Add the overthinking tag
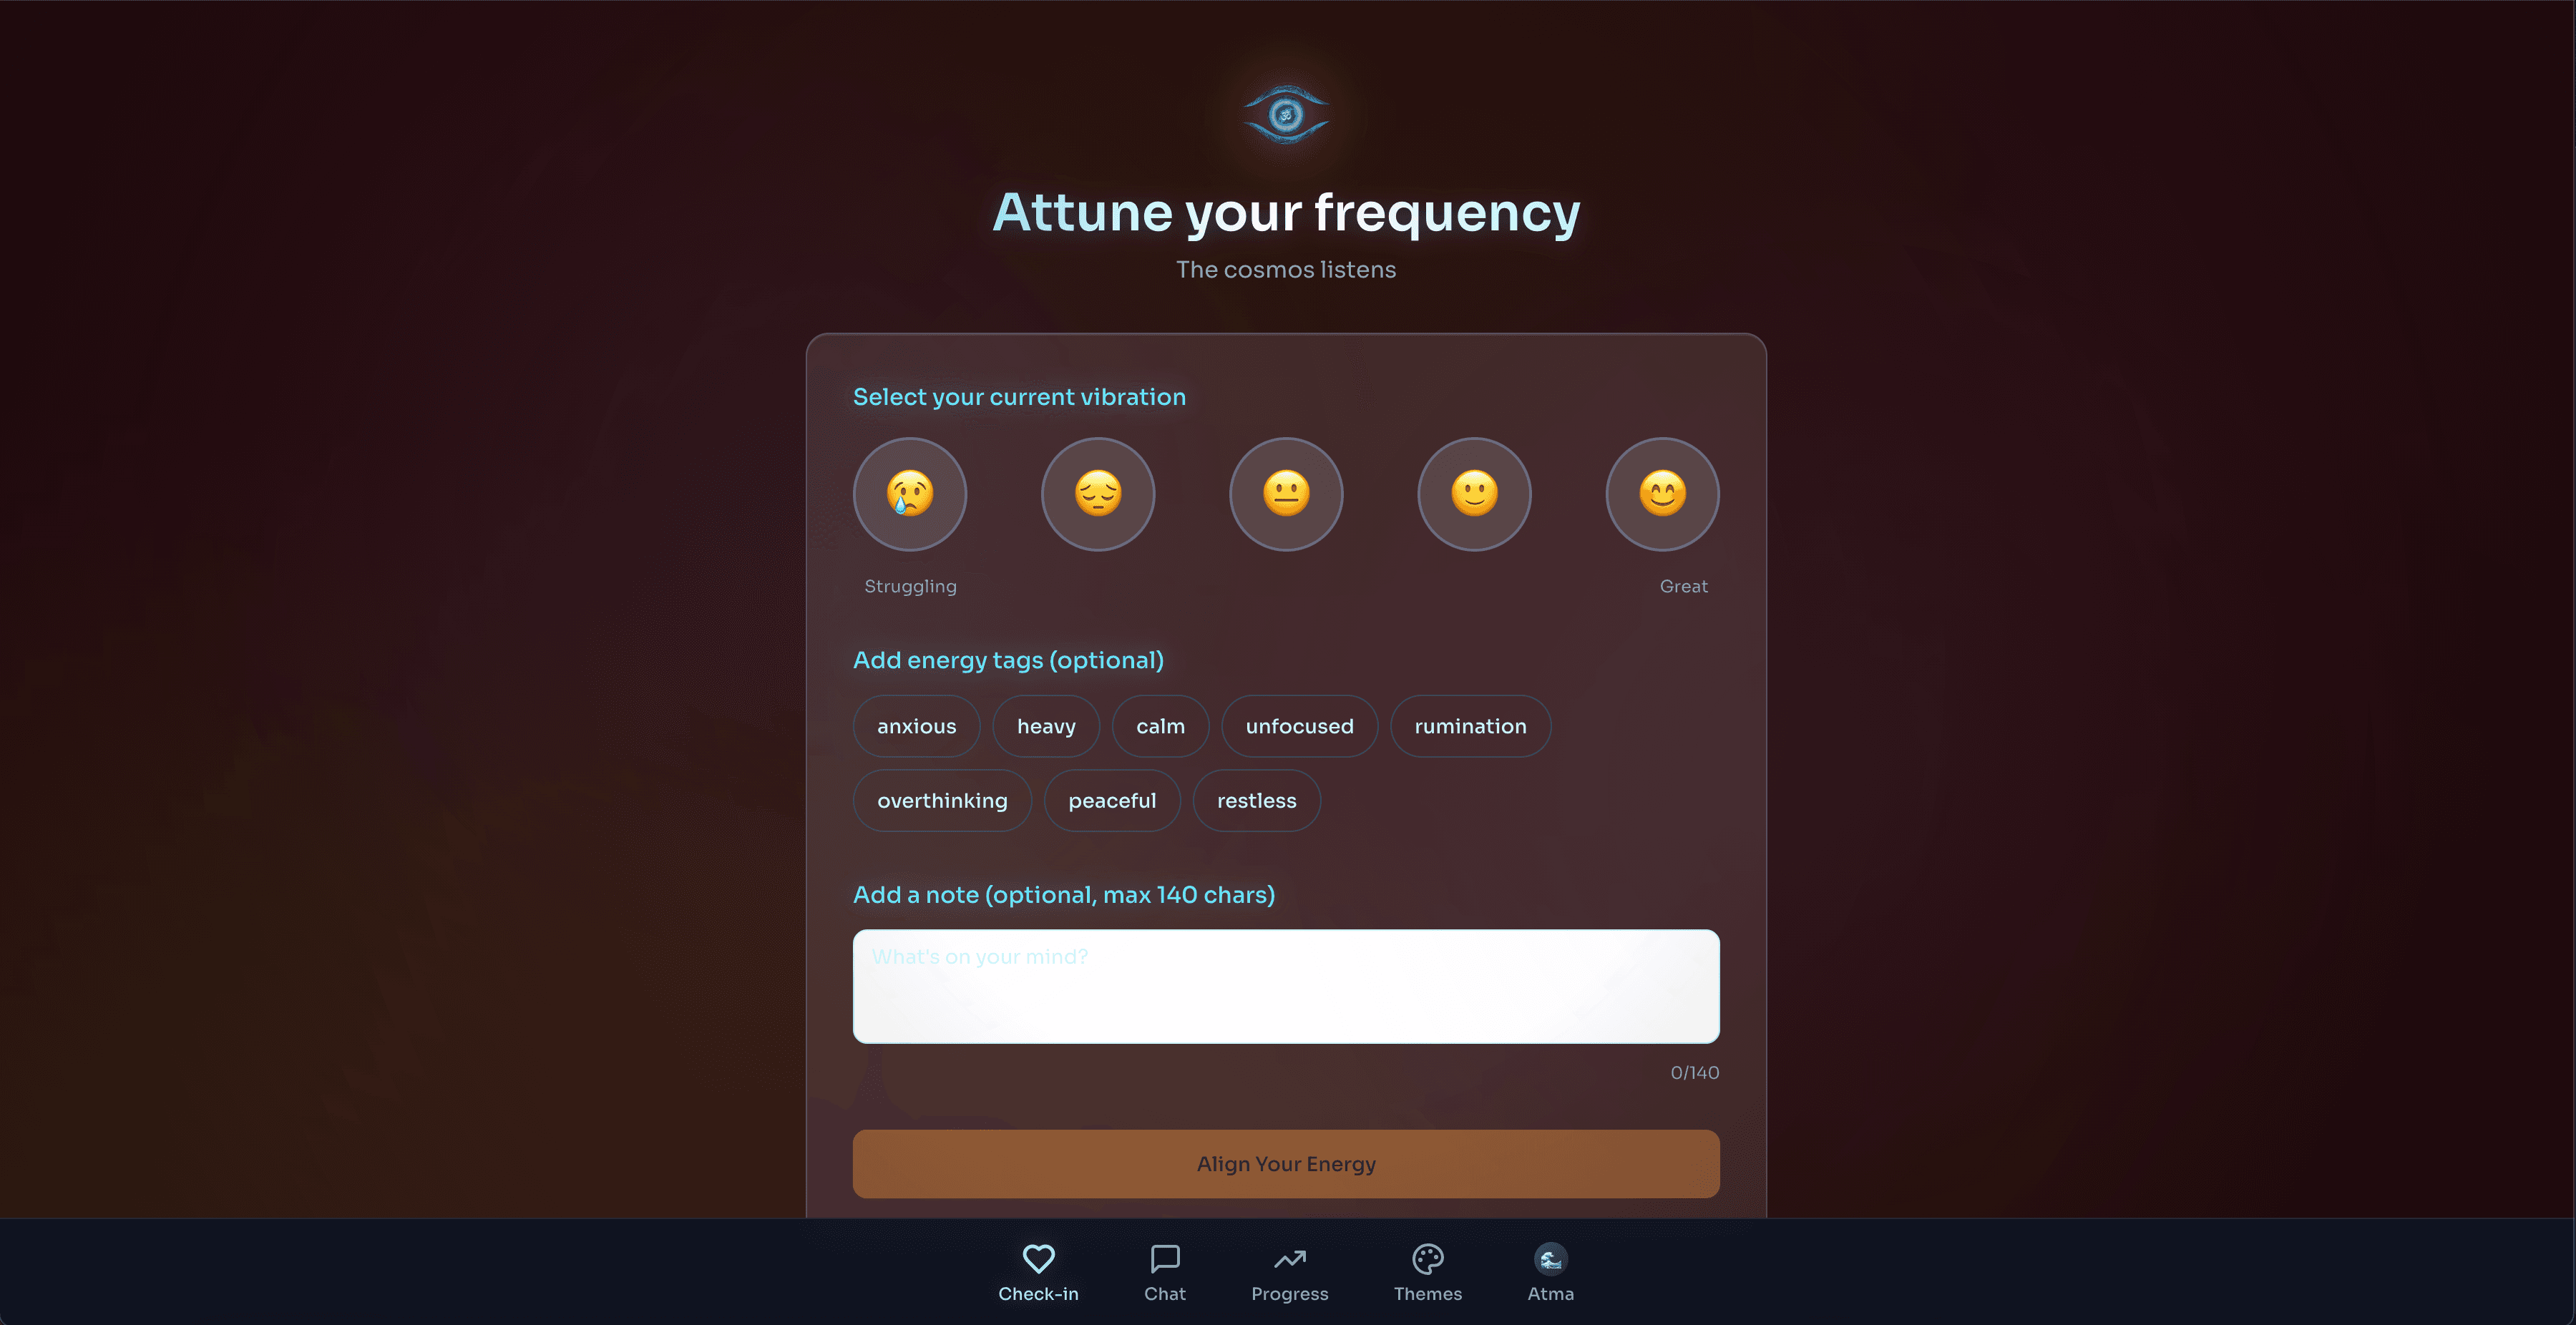Viewport: 2576px width, 1325px height. click(942, 800)
